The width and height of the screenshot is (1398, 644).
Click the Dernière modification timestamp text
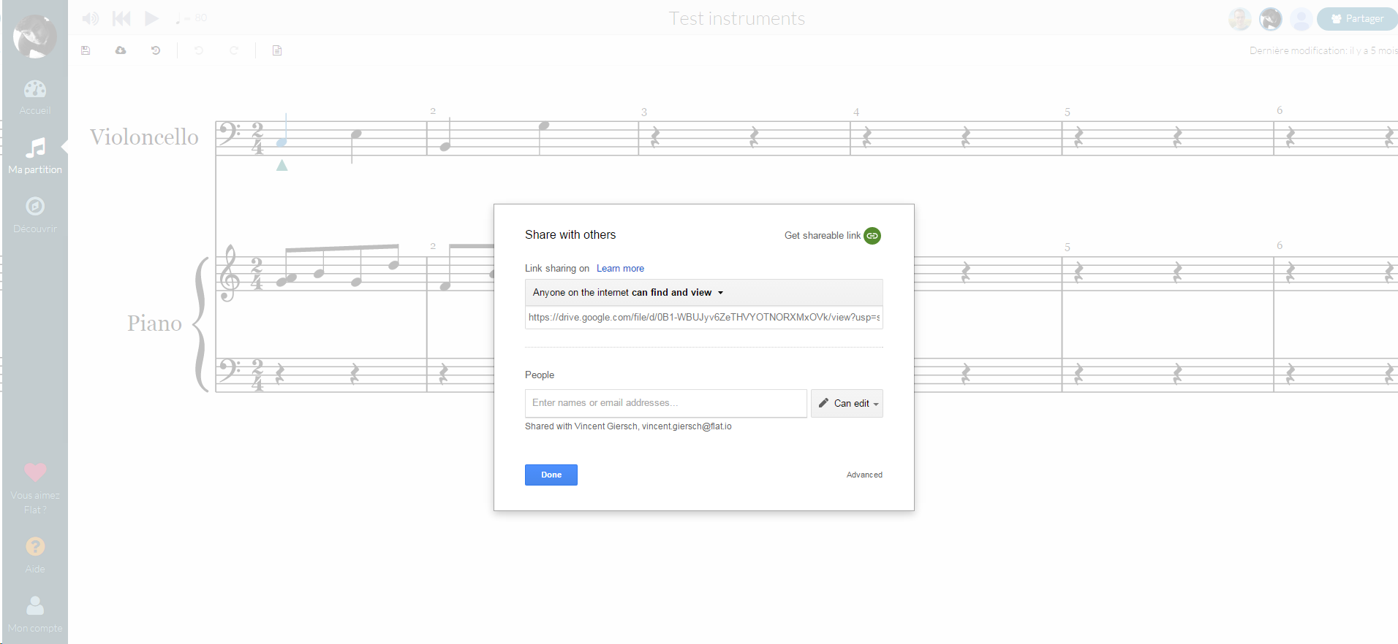[x=1323, y=50]
